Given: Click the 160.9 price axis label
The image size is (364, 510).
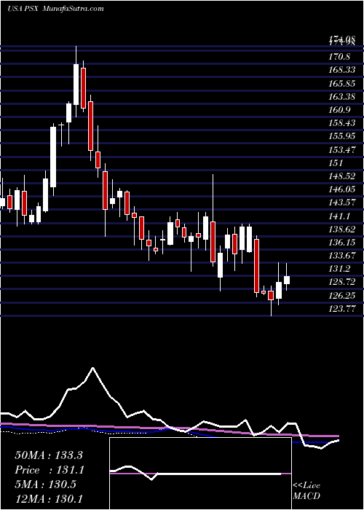Looking at the screenshot, I should tap(339, 110).
